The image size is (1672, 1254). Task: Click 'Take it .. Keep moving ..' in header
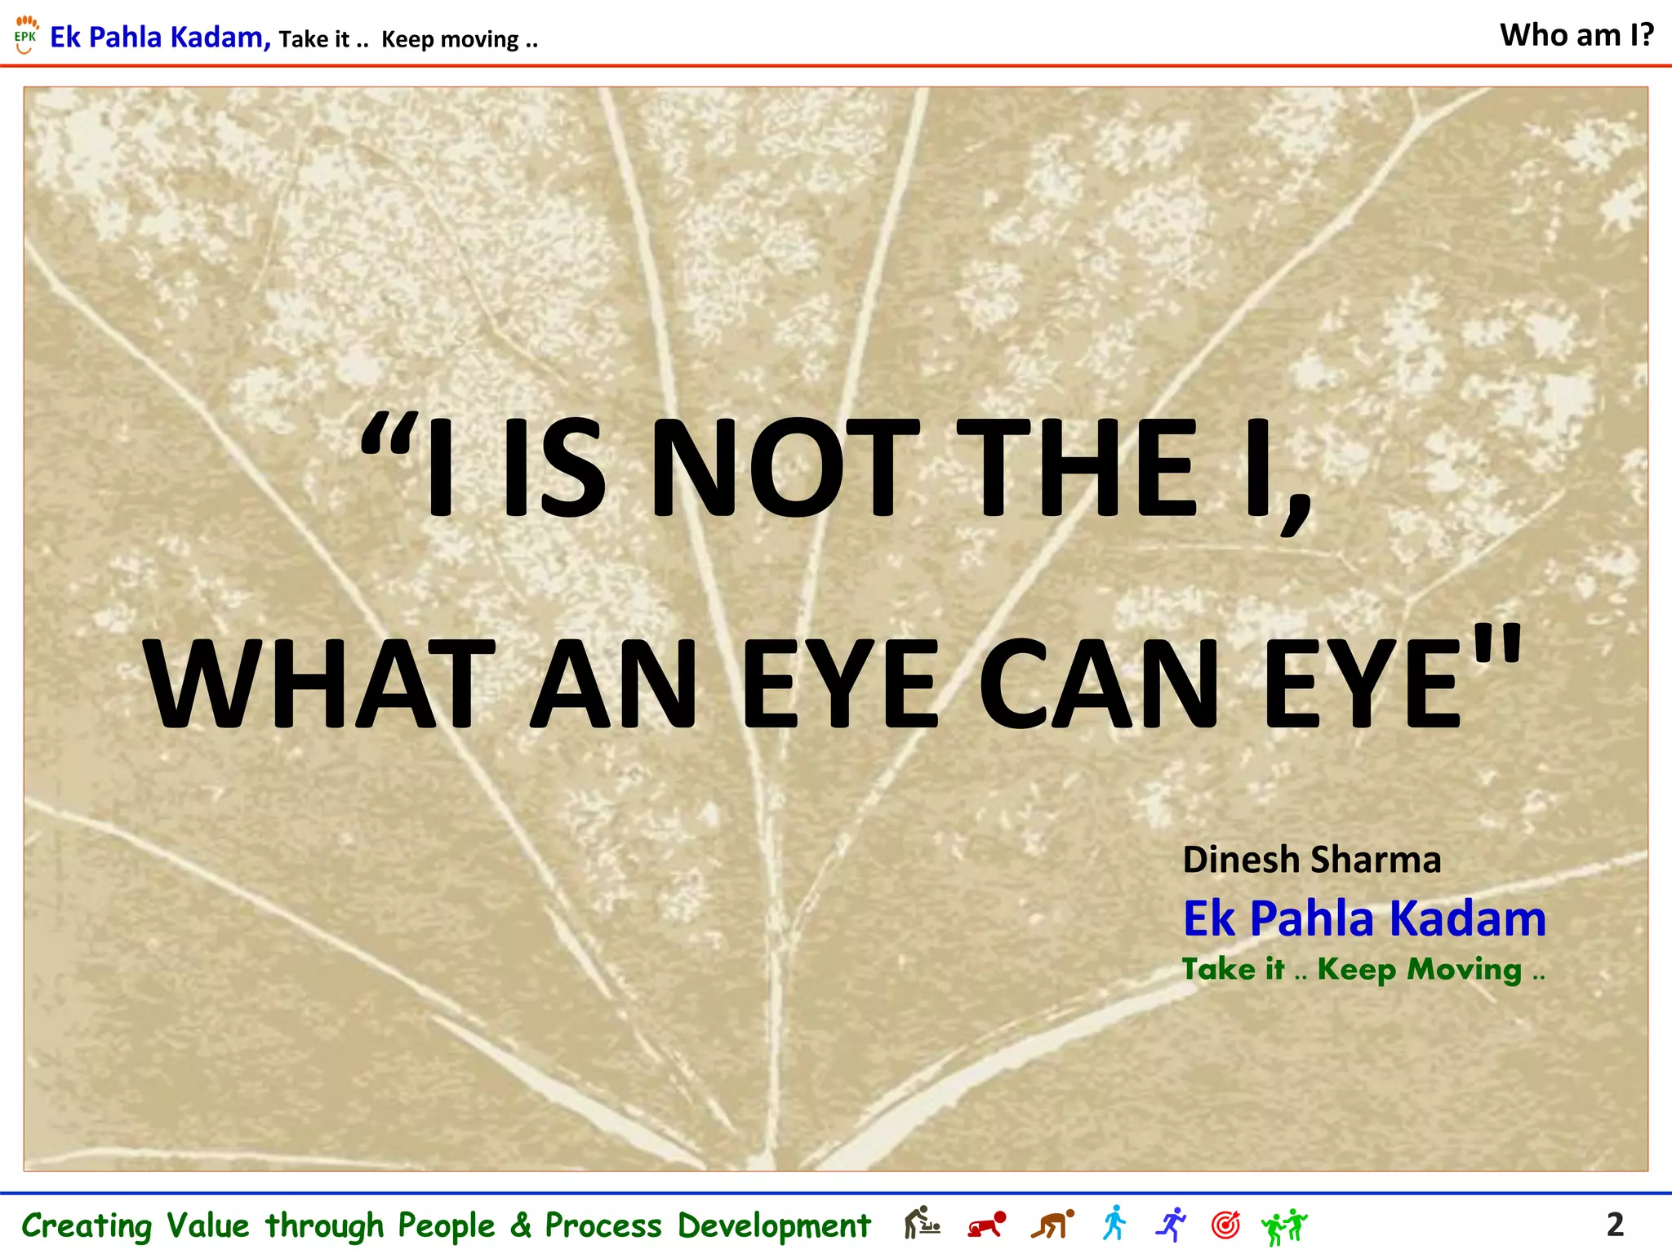pyautogui.click(x=408, y=39)
